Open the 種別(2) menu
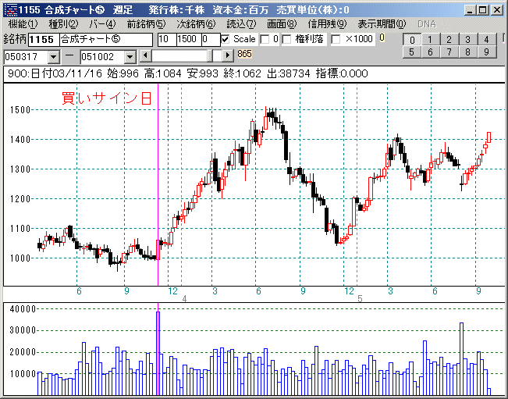The image size is (508, 399). 63,24
